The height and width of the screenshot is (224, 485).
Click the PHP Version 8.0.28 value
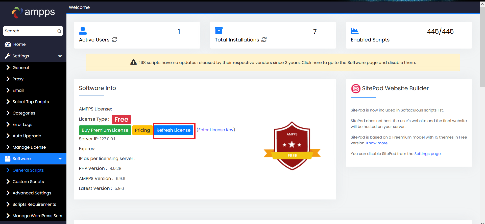coord(115,168)
